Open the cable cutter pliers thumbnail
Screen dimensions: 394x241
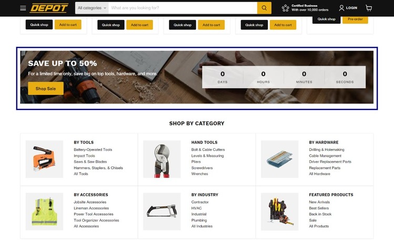[x=162, y=159]
